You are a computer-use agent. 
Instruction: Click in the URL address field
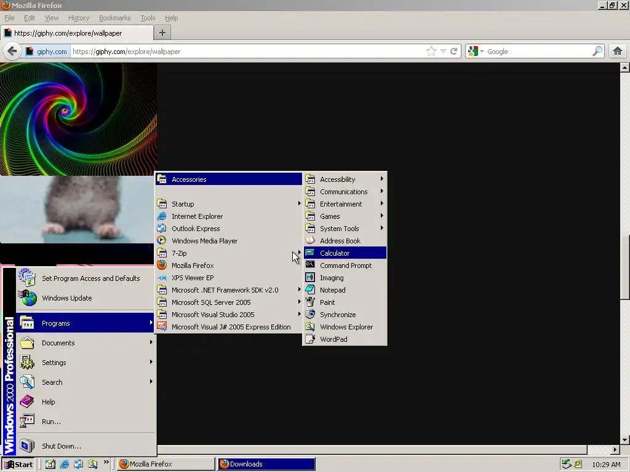pyautogui.click(x=247, y=52)
